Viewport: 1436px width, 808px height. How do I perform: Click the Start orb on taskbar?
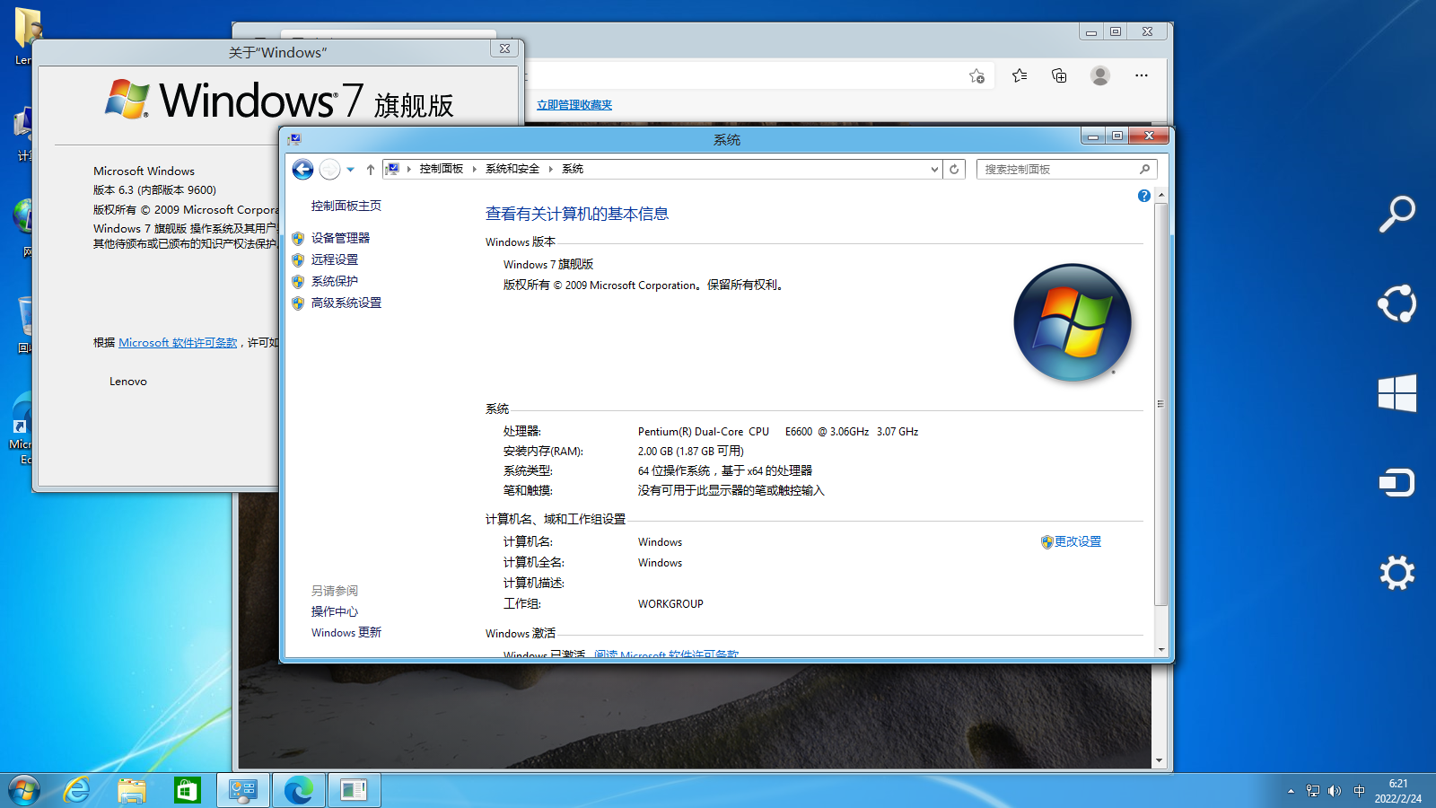pos(24,791)
